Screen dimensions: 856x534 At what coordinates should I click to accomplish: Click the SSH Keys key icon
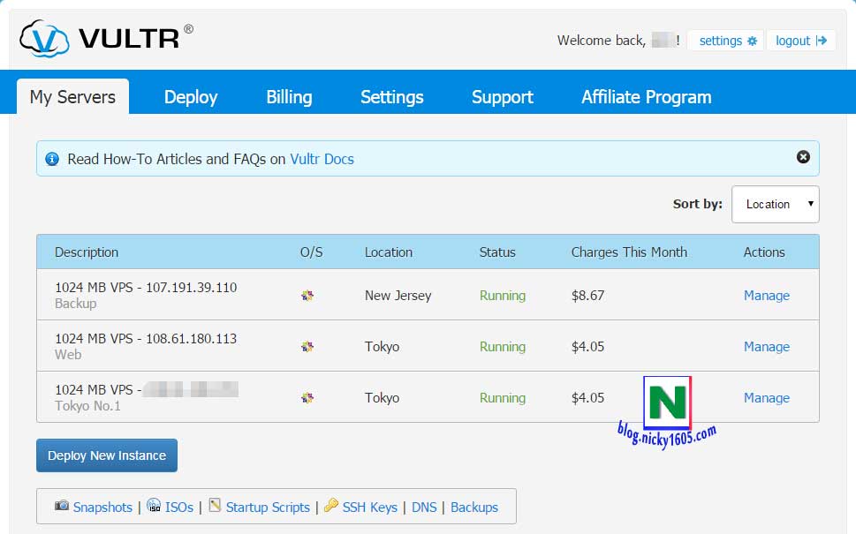pyautogui.click(x=331, y=506)
